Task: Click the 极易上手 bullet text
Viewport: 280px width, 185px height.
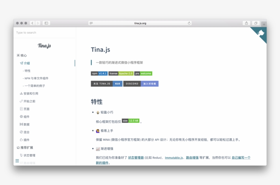Action: pos(107,130)
